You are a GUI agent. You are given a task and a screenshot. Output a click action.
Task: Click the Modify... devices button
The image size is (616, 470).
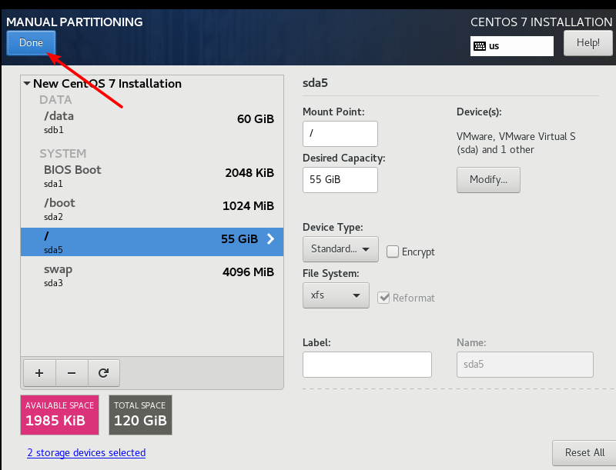coord(488,180)
